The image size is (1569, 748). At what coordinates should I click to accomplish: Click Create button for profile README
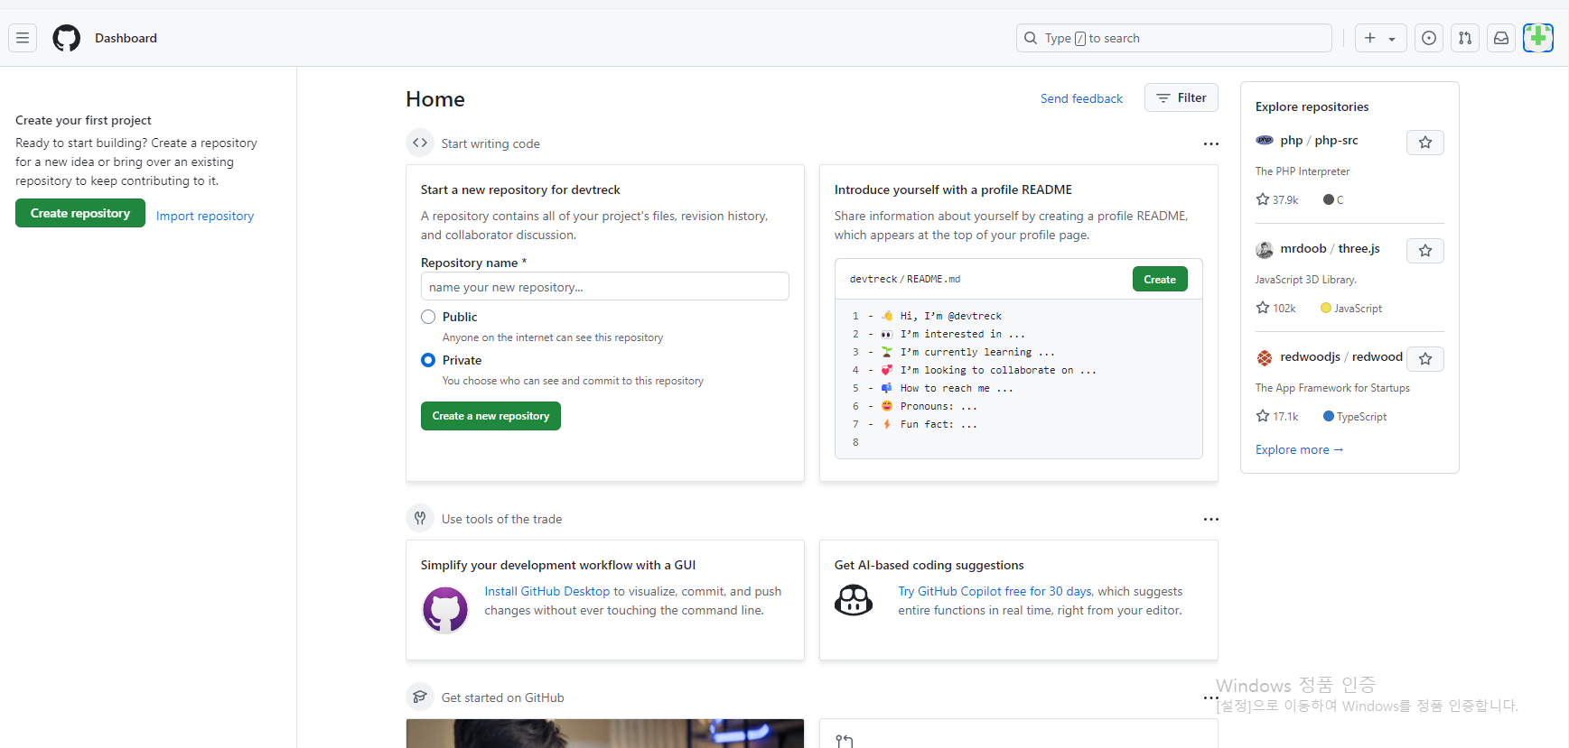click(1160, 279)
